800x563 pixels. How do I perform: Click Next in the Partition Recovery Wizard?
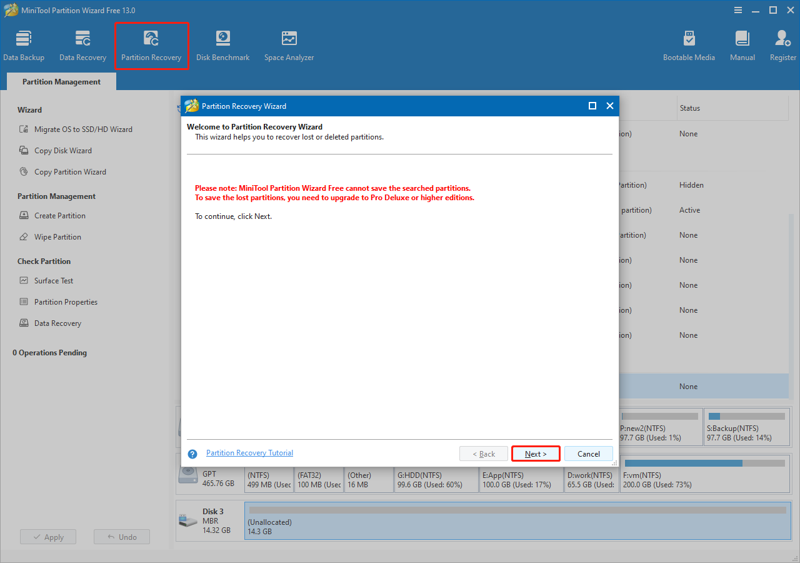tap(535, 454)
